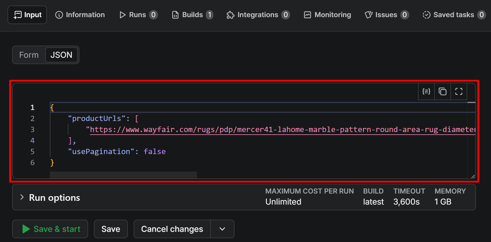Click the Builds count badge 1
The width and height of the screenshot is (491, 242).
click(x=210, y=15)
